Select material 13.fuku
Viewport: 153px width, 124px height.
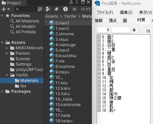click(68, 94)
